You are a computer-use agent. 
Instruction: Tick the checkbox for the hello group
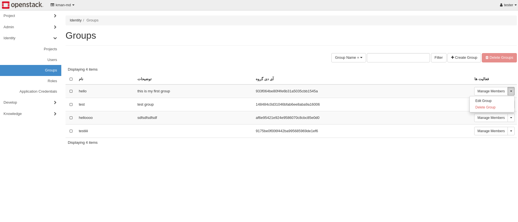click(71, 91)
